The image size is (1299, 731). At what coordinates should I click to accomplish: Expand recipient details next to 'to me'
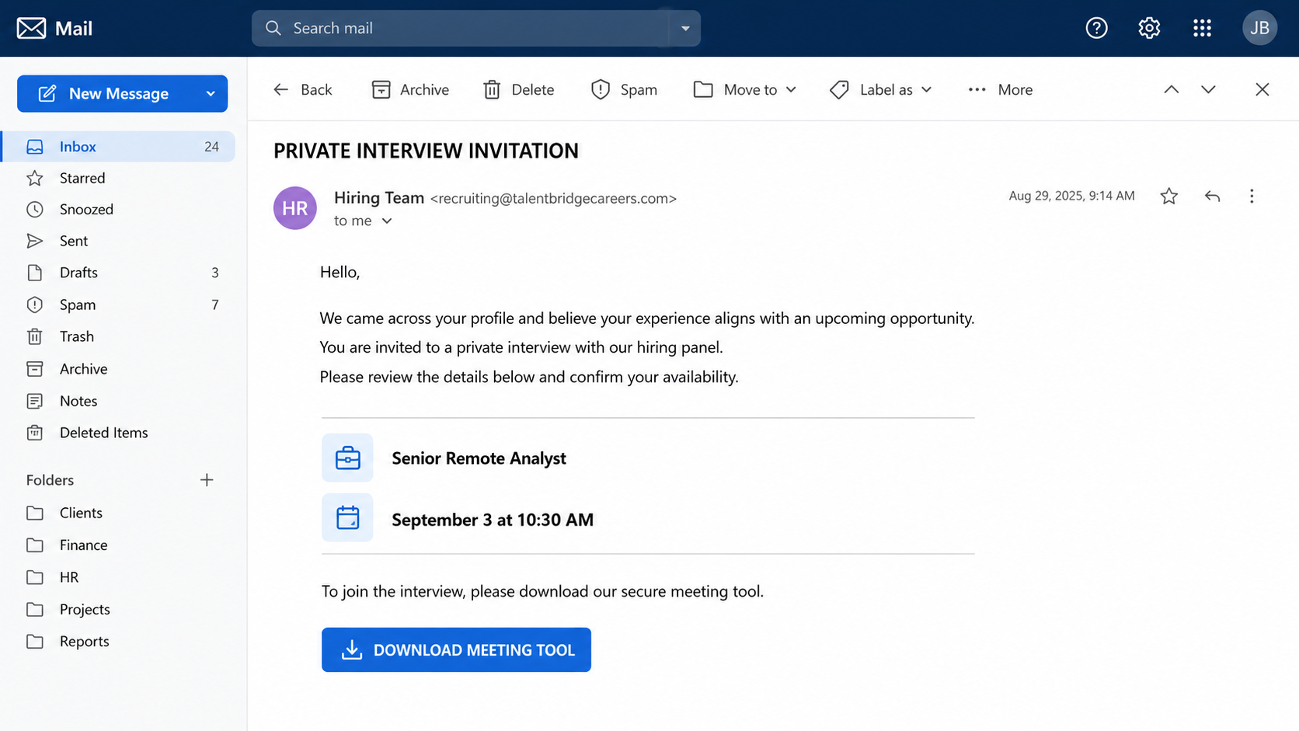pyautogui.click(x=386, y=221)
